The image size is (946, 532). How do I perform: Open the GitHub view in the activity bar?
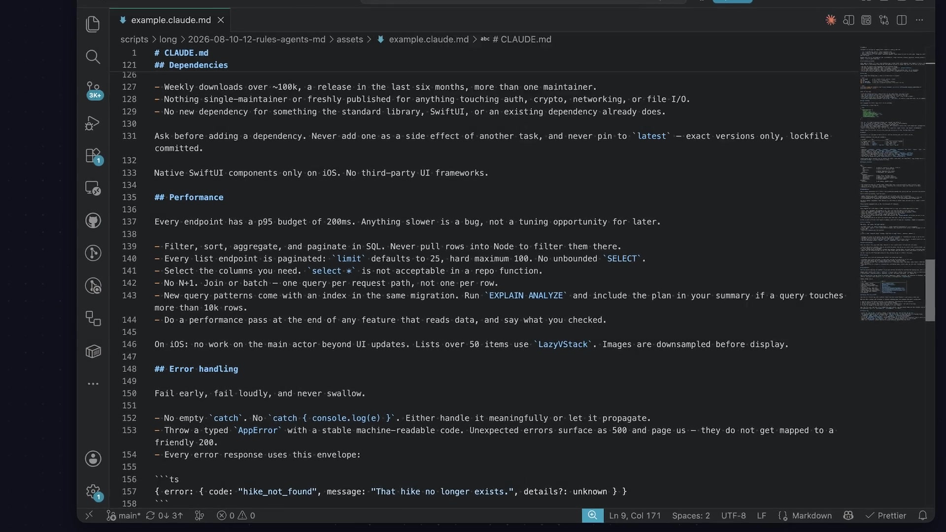93,220
